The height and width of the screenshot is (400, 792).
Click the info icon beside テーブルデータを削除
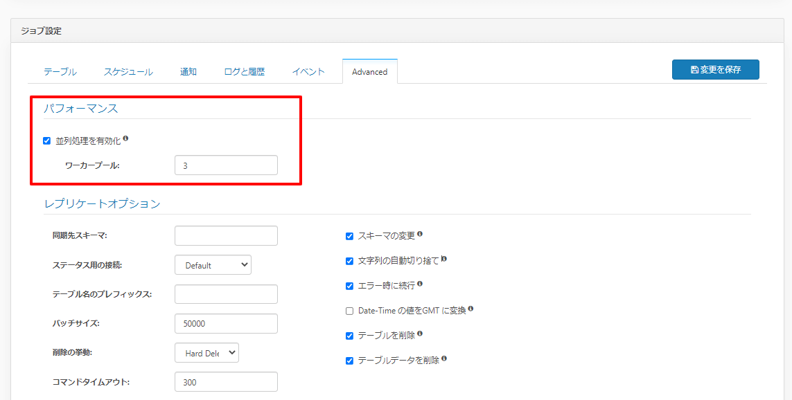pyautogui.click(x=444, y=358)
